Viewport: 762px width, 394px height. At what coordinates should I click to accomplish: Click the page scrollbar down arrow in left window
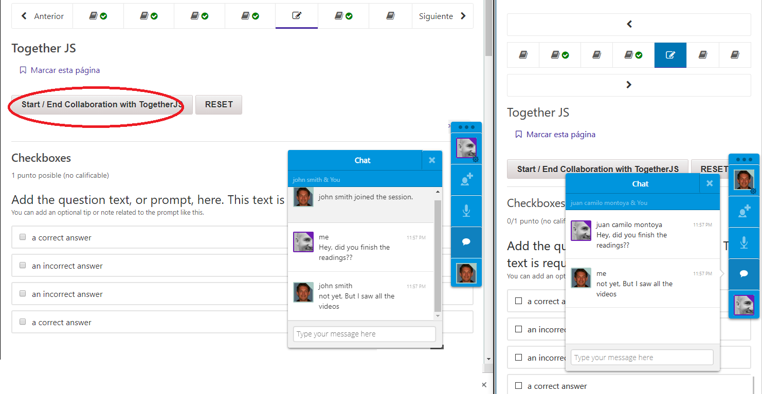pos(489,359)
